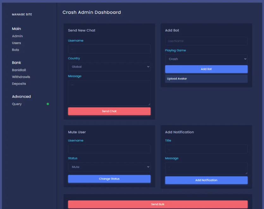
Task: Open the Bots sidebar link
Action: click(x=15, y=50)
